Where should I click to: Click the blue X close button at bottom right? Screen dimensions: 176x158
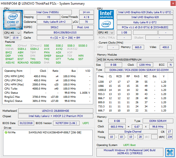(x=170, y=153)
